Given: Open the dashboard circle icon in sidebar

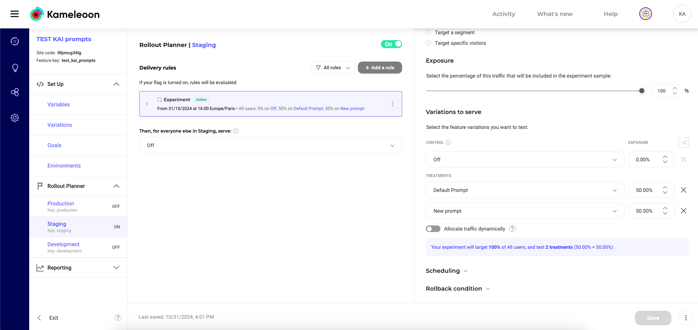Looking at the screenshot, I should pos(15,41).
